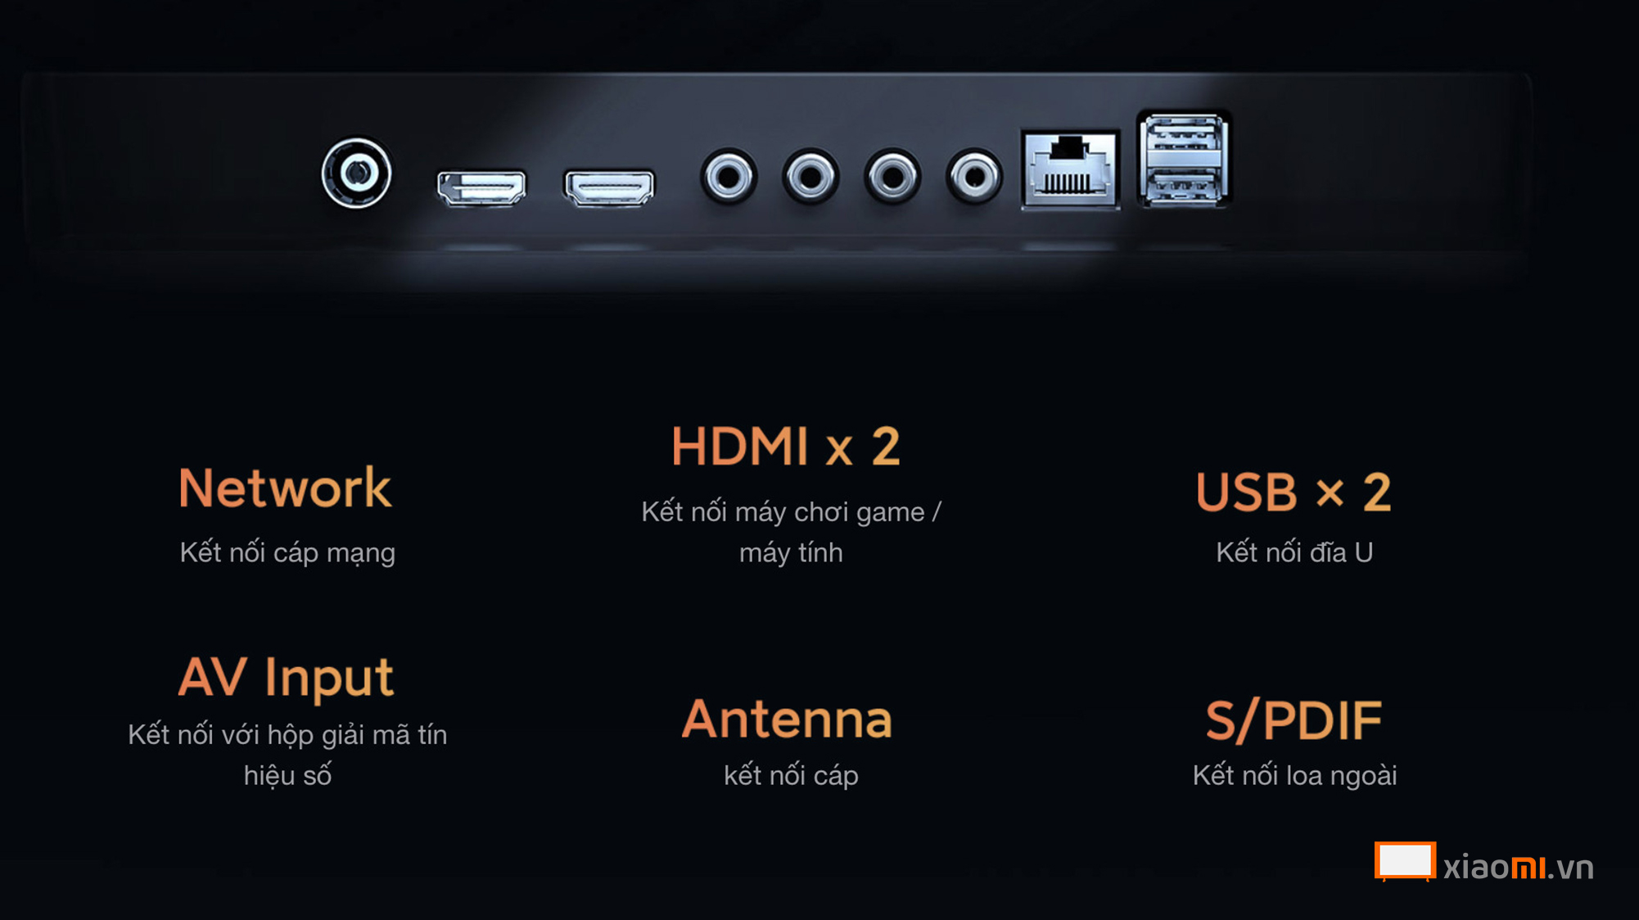Click the third RCA jack

click(x=892, y=177)
